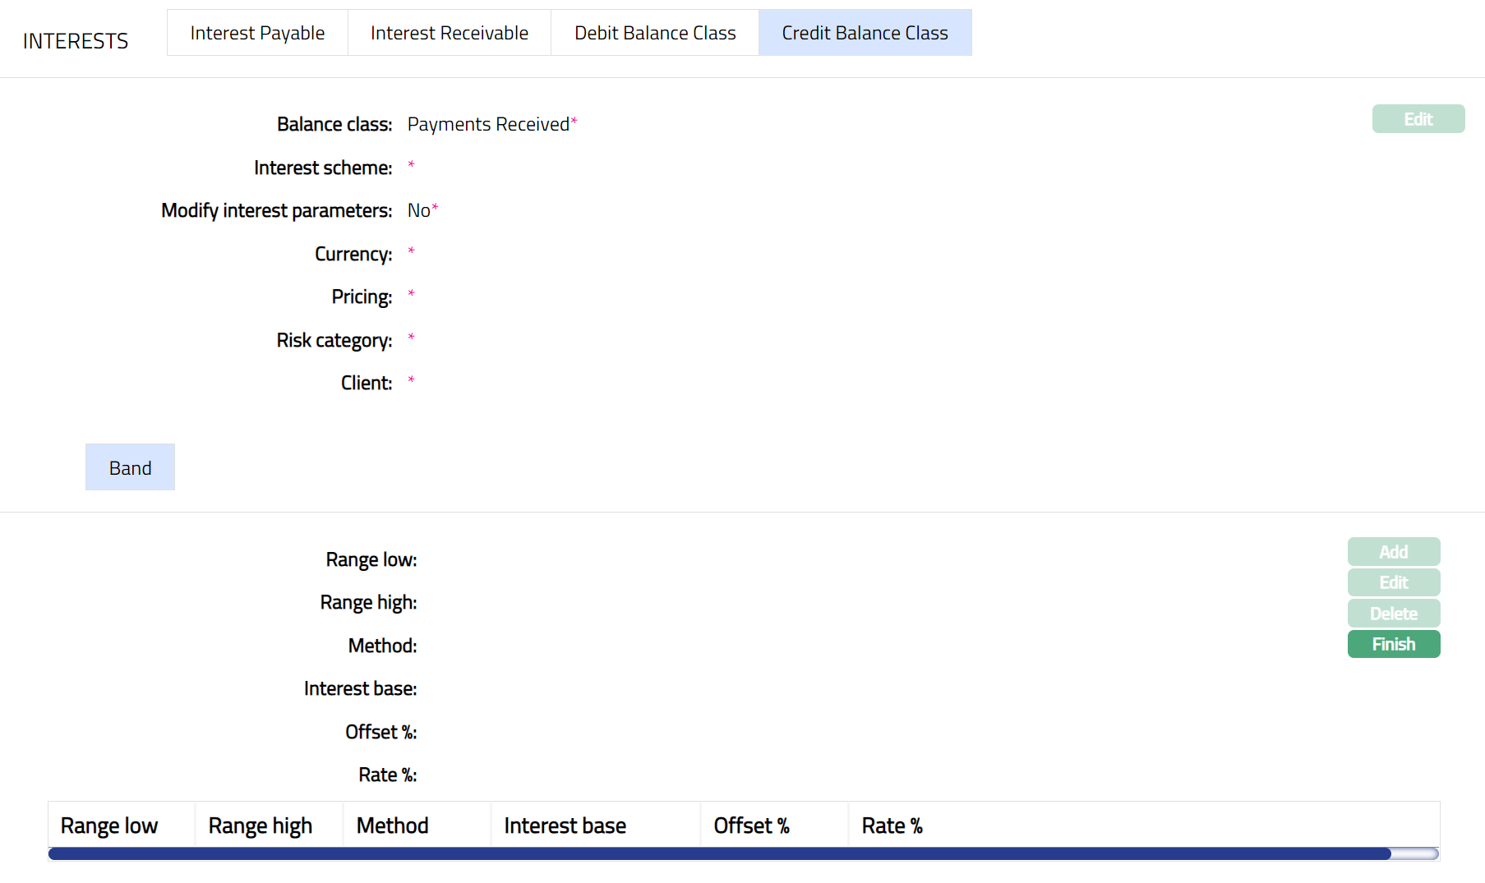The image size is (1485, 883).
Task: Click the INTERESTS page heading
Action: (x=76, y=41)
